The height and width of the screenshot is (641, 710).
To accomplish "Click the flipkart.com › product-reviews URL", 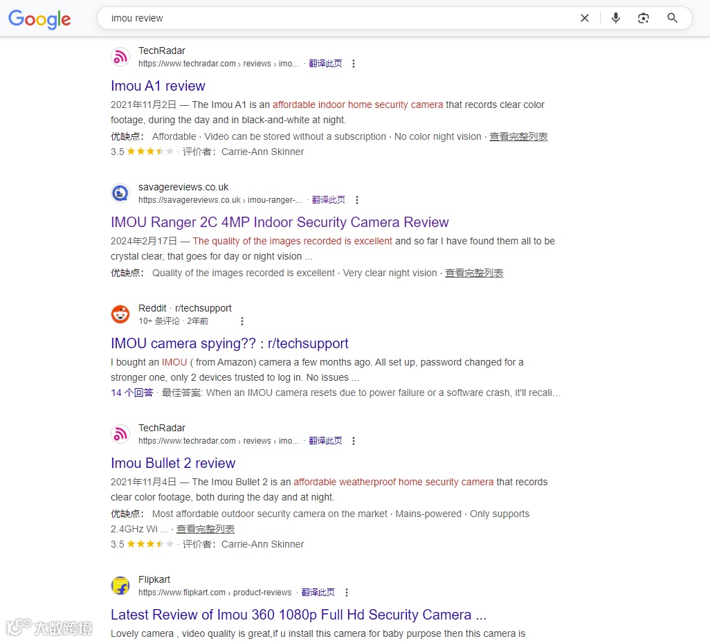I will coord(215,593).
